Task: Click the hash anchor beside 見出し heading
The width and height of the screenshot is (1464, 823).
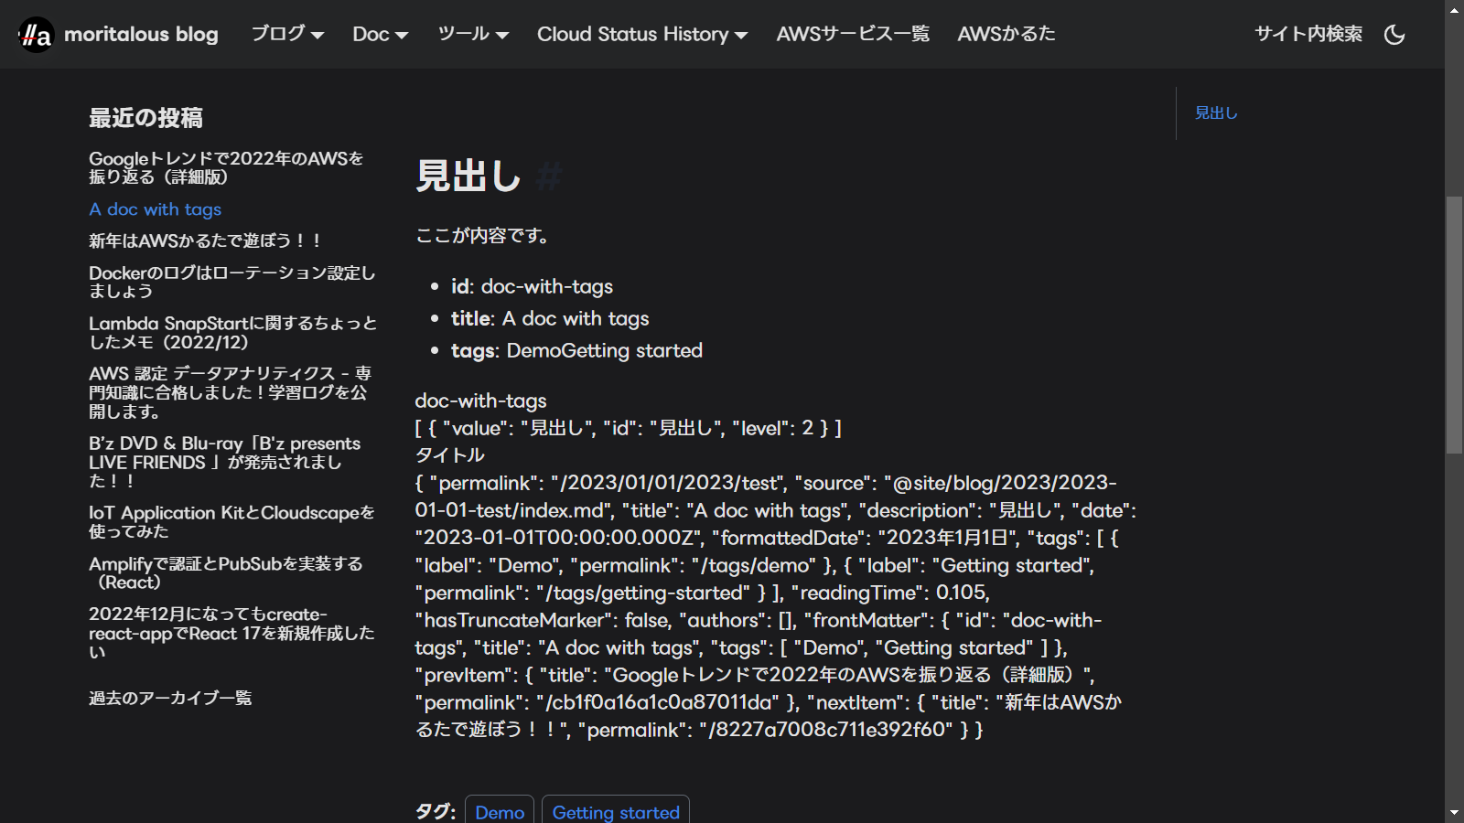Action: (549, 176)
